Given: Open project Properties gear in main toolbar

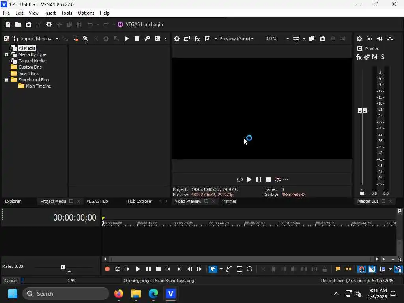Looking at the screenshot, I should click(x=49, y=24).
